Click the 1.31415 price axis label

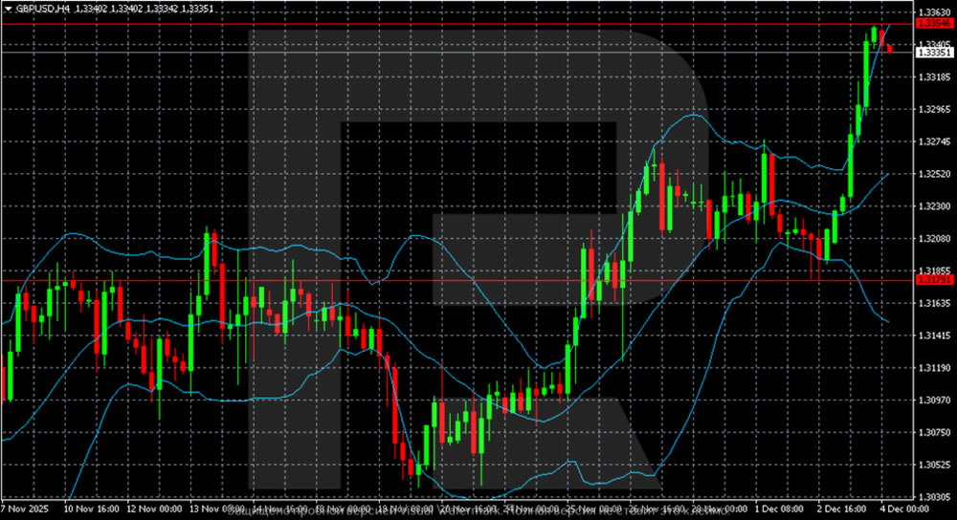[934, 336]
